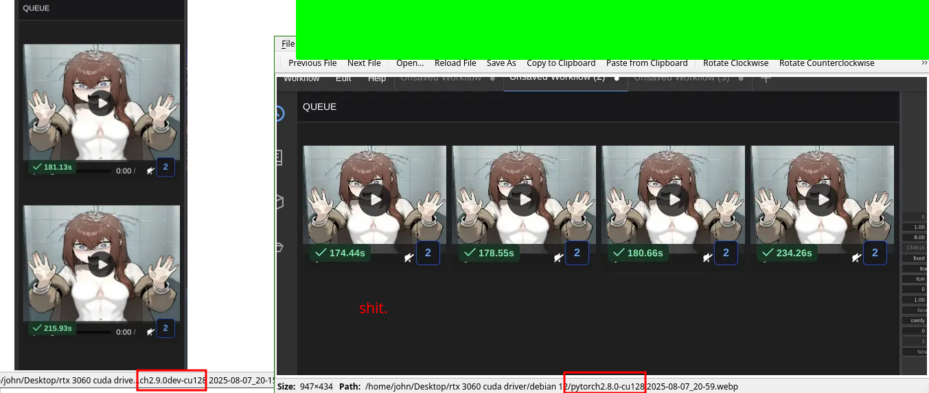Open the count badge 2 on 180.66s item
The height and width of the screenshot is (393, 929).
(726, 253)
